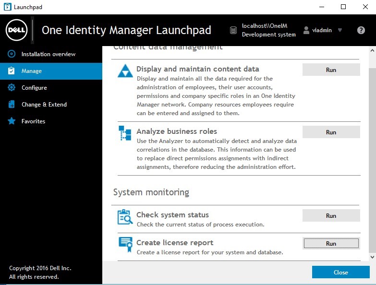Open the help question mark icon

(x=361, y=30)
